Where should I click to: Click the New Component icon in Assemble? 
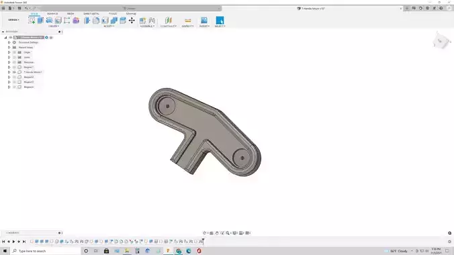click(x=143, y=20)
